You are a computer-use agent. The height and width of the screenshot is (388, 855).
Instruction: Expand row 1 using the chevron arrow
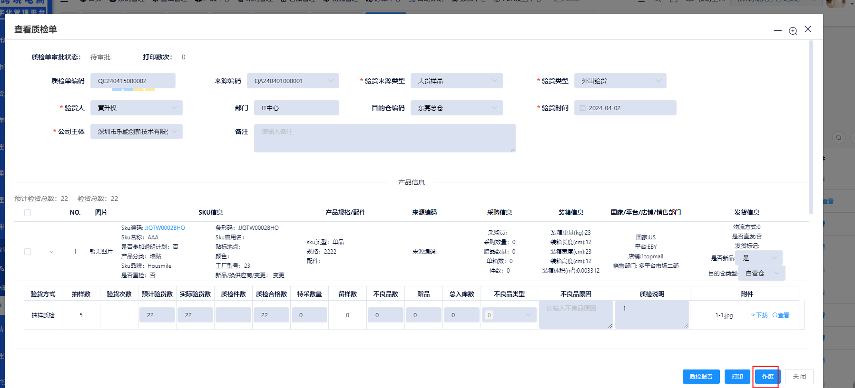[x=51, y=252]
